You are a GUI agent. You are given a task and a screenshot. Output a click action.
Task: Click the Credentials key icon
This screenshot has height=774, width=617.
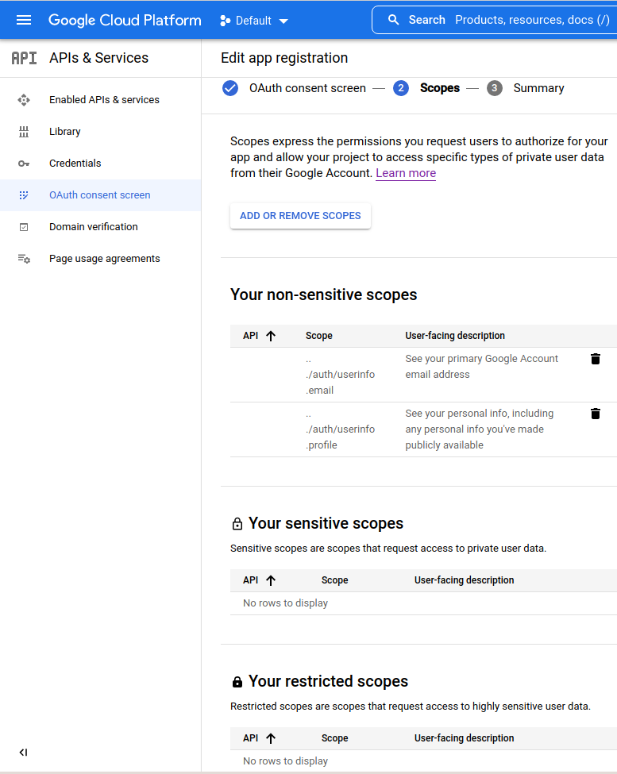pyautogui.click(x=24, y=164)
